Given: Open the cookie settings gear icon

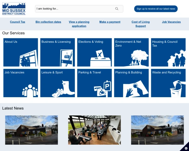Looking at the screenshot, I should (186, 148).
